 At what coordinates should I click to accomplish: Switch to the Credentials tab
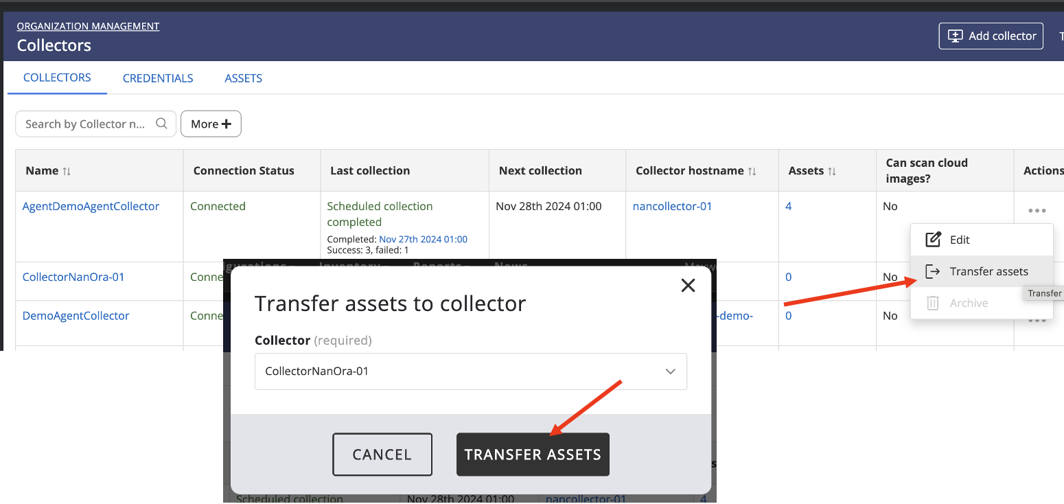pyautogui.click(x=158, y=78)
